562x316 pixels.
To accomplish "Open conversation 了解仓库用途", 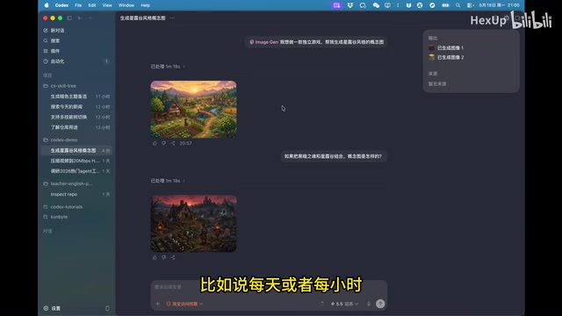I will [x=76, y=127].
